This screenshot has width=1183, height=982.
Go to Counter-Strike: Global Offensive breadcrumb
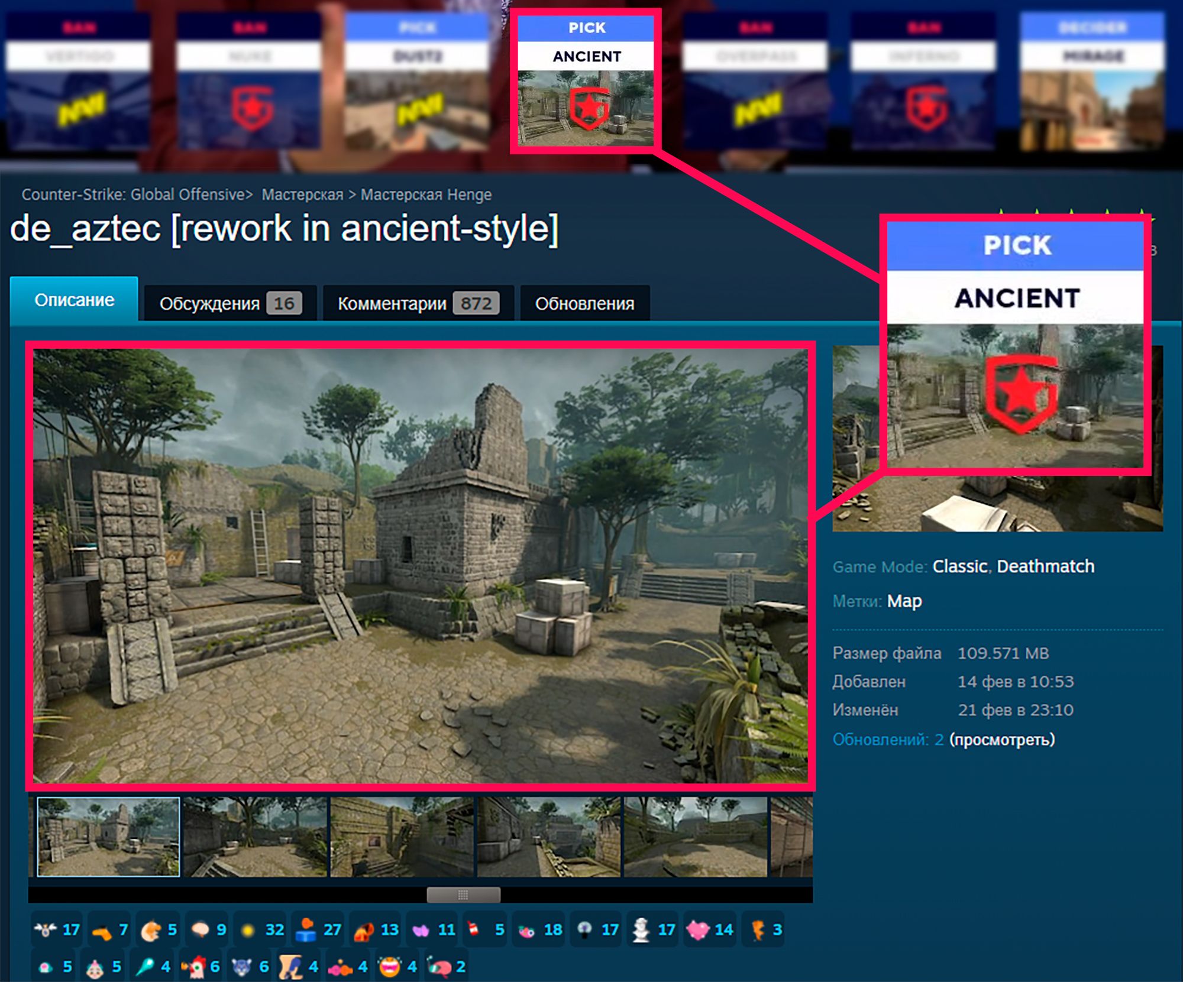coord(134,195)
